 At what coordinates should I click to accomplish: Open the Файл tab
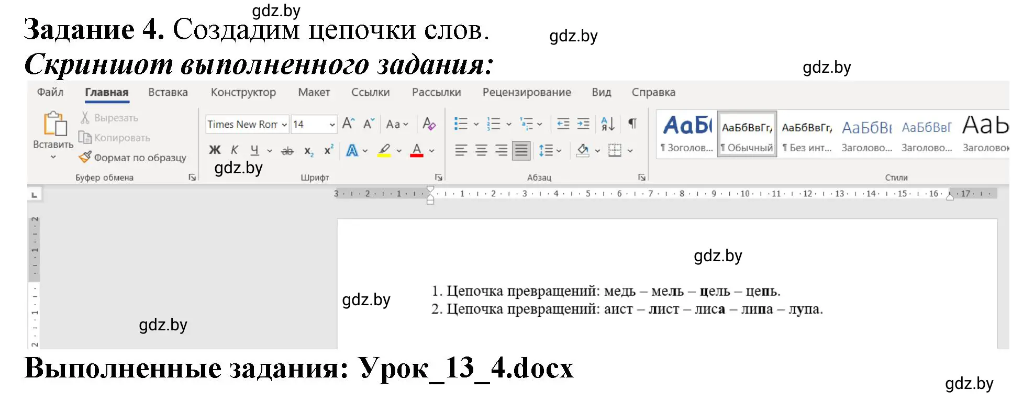50,92
